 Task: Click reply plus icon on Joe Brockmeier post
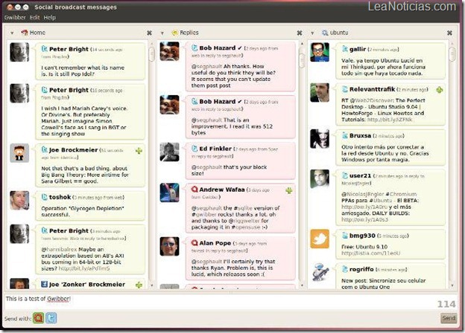139,151
